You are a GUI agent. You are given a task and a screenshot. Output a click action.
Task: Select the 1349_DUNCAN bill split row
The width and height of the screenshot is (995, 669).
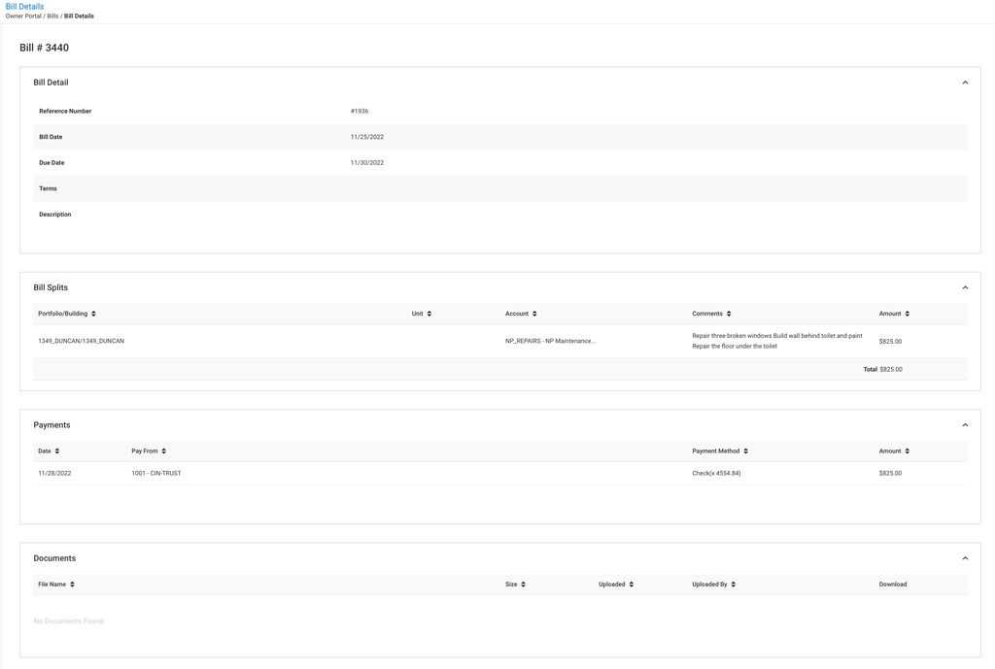[81, 341]
